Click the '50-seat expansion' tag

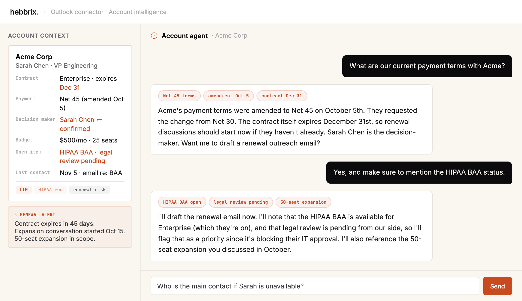point(303,202)
